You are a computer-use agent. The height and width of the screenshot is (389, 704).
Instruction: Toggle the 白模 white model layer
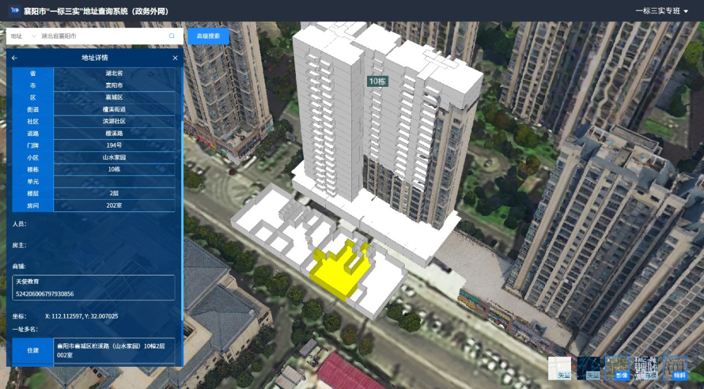pos(646,368)
